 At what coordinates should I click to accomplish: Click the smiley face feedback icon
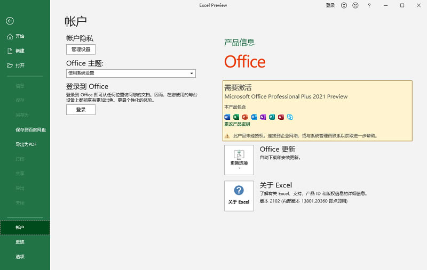coord(344,5)
